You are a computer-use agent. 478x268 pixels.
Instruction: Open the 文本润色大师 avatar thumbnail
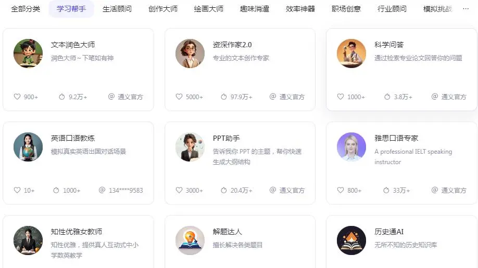(28, 53)
